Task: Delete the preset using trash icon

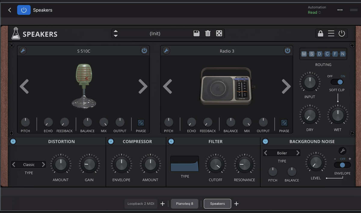Action: (x=208, y=33)
